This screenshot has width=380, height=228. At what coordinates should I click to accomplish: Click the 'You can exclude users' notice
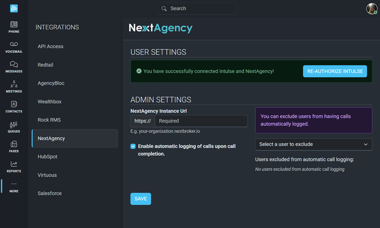click(314, 120)
